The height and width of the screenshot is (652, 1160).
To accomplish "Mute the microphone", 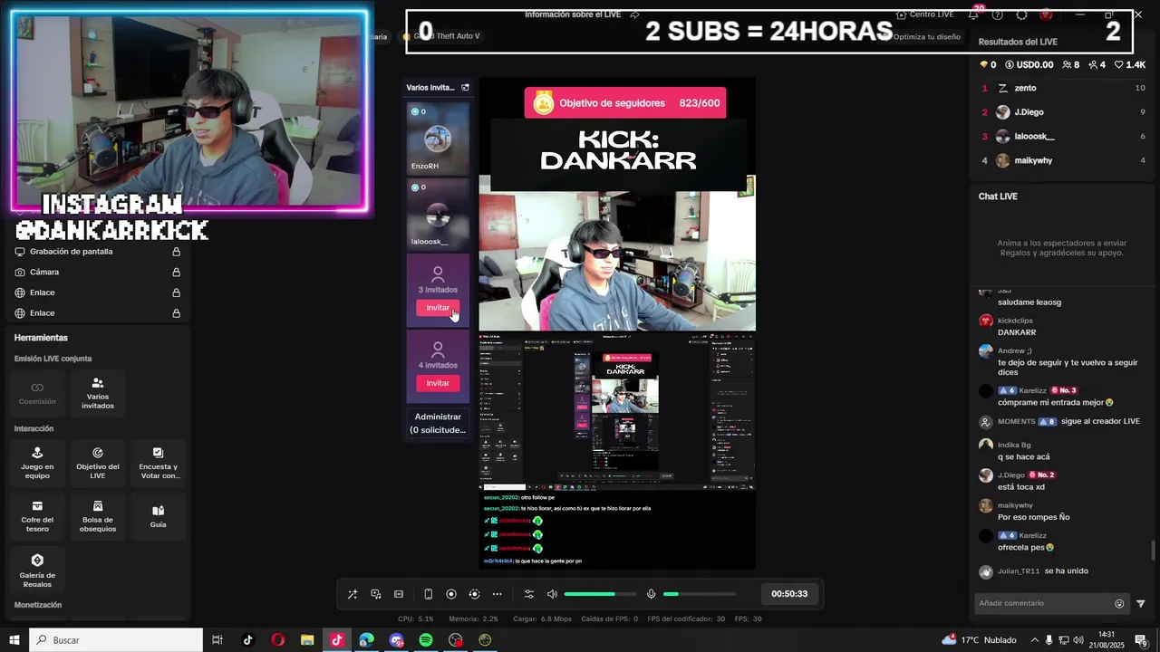I will [651, 594].
